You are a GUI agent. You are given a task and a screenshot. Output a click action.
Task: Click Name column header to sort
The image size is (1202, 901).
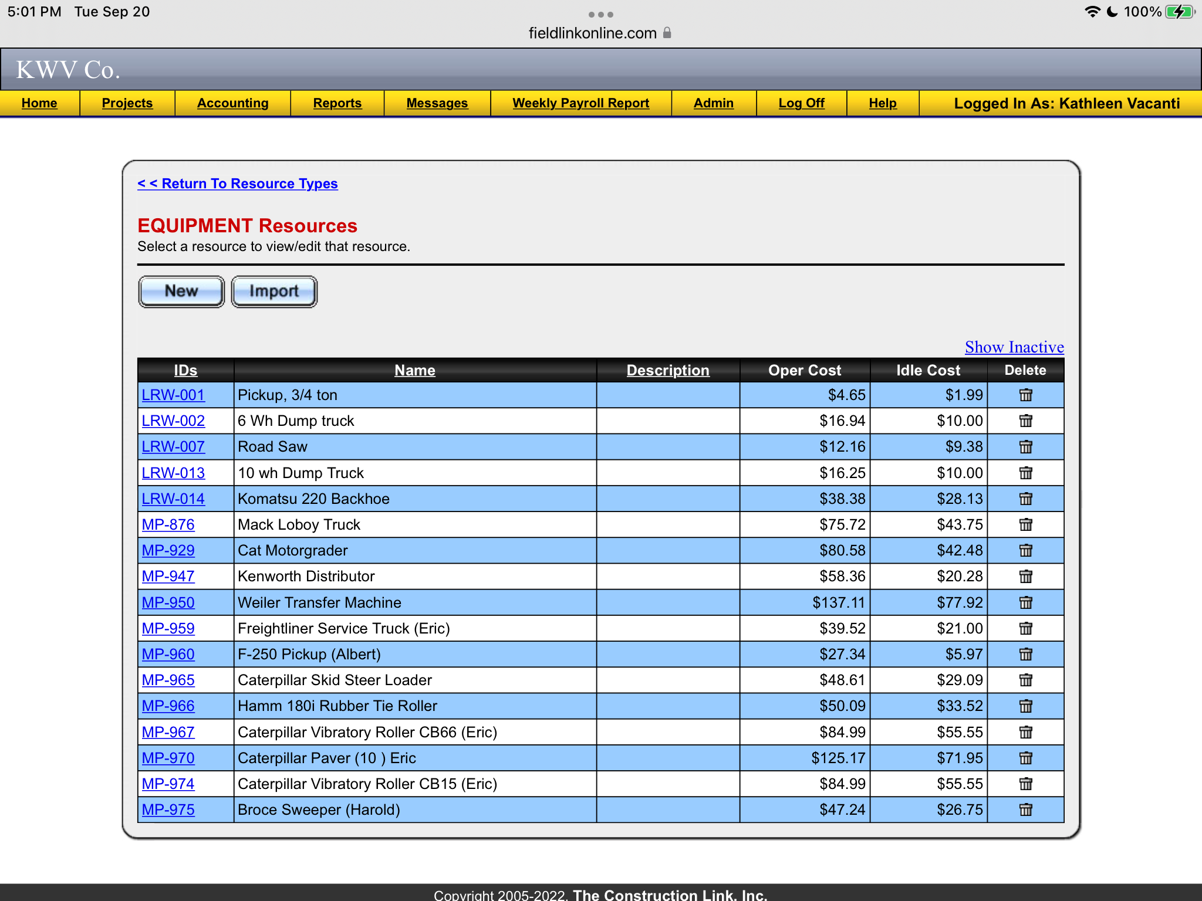[414, 369]
